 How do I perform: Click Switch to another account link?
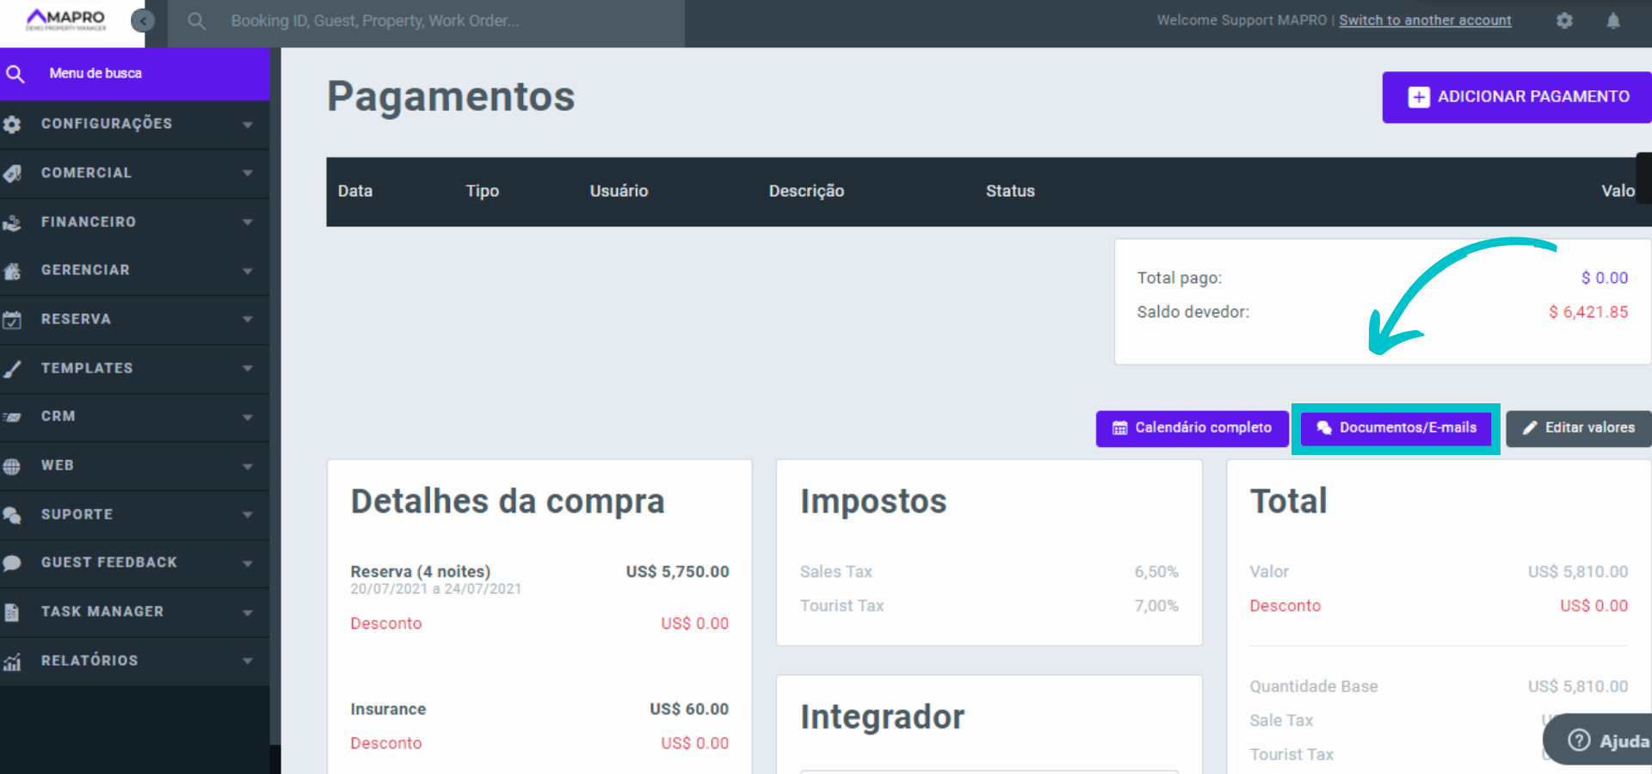(x=1425, y=21)
